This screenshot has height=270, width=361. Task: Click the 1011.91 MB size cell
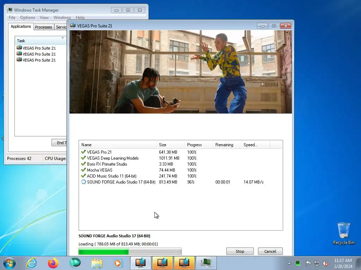click(169, 158)
